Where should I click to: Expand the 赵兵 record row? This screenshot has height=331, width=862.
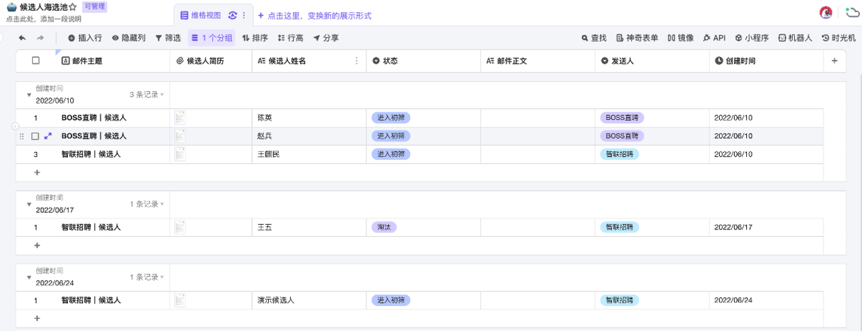point(48,136)
